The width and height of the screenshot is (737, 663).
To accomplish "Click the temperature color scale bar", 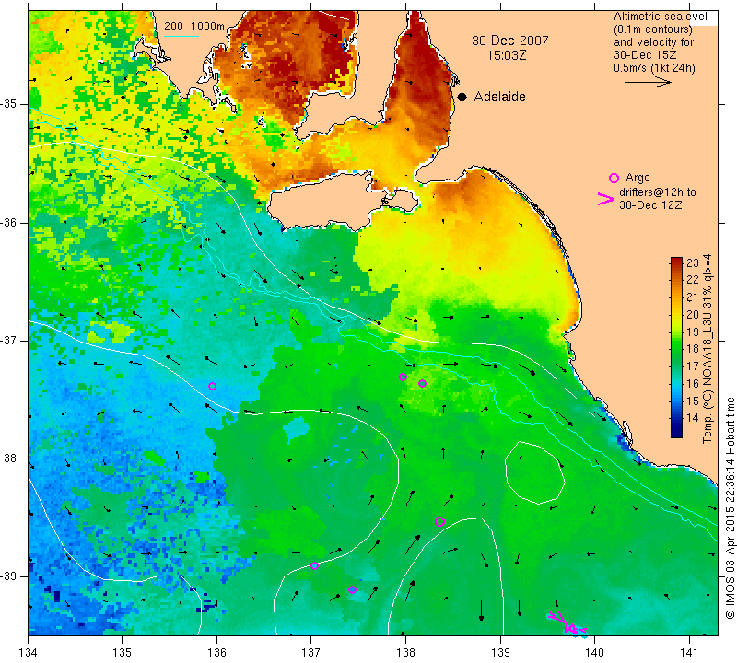I will point(676,347).
